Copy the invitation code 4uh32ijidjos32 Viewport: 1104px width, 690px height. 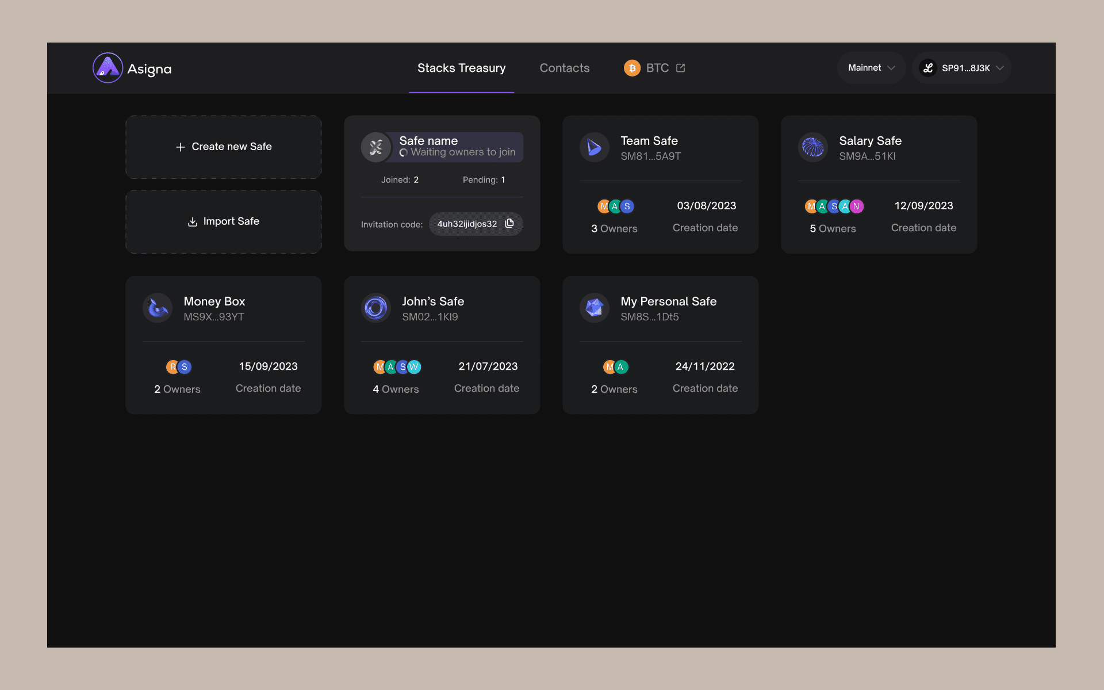[x=509, y=224]
